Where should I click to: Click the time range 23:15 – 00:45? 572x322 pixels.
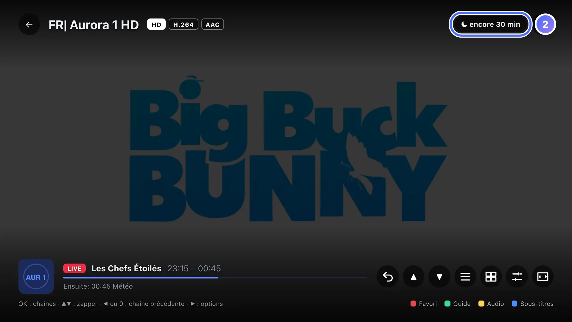point(194,269)
